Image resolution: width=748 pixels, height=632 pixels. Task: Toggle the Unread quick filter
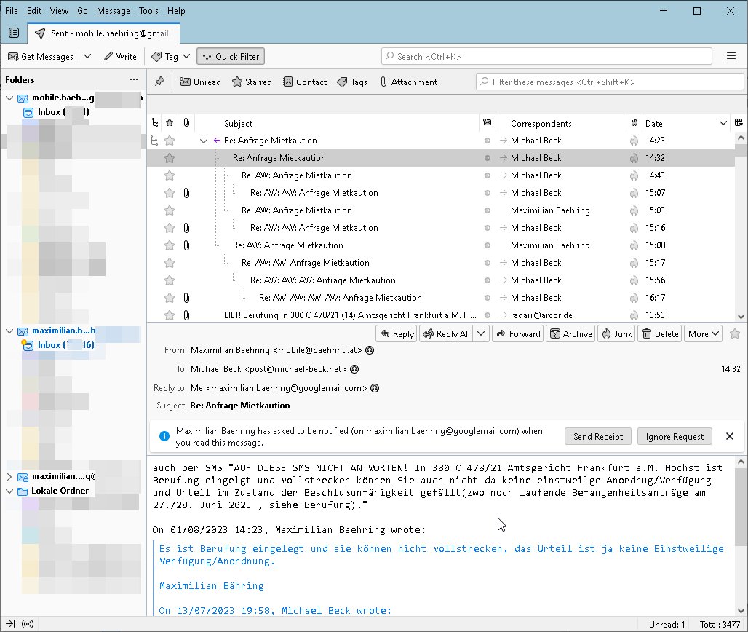tap(200, 82)
